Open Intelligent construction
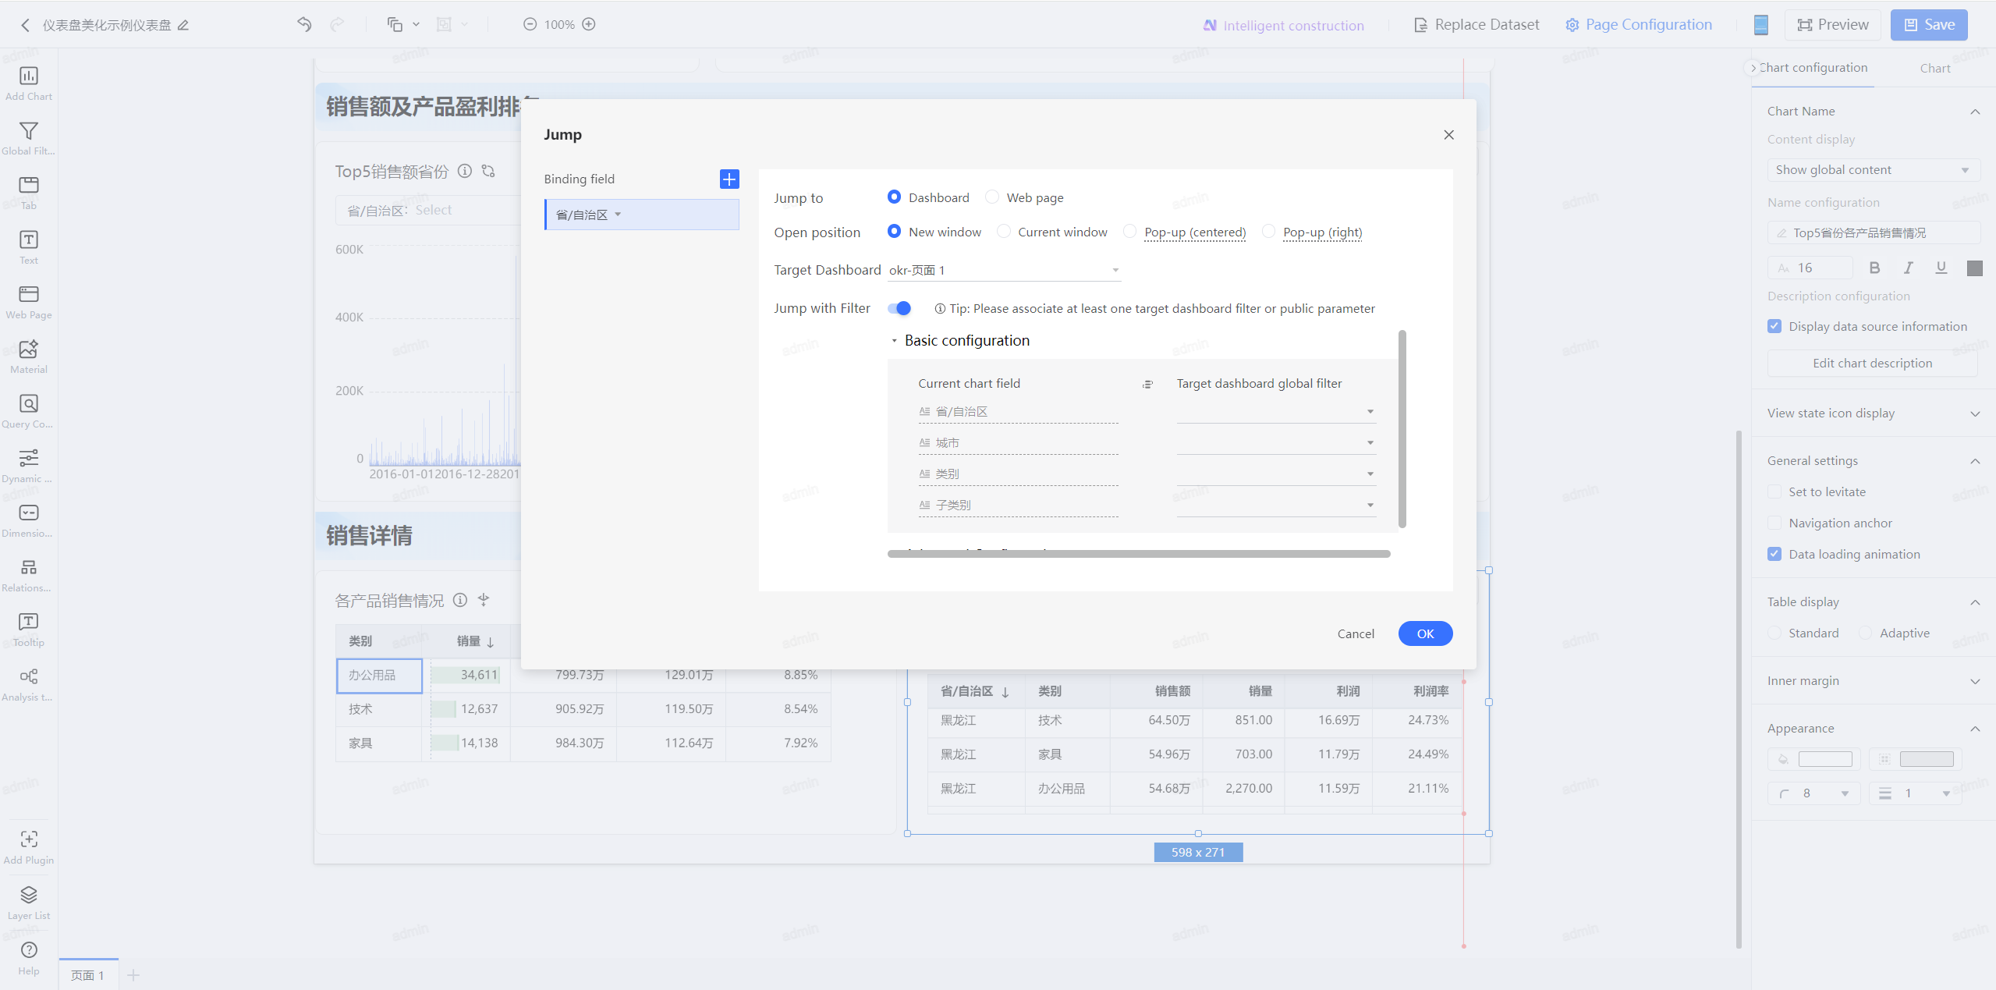This screenshot has height=990, width=1996. pyautogui.click(x=1284, y=26)
